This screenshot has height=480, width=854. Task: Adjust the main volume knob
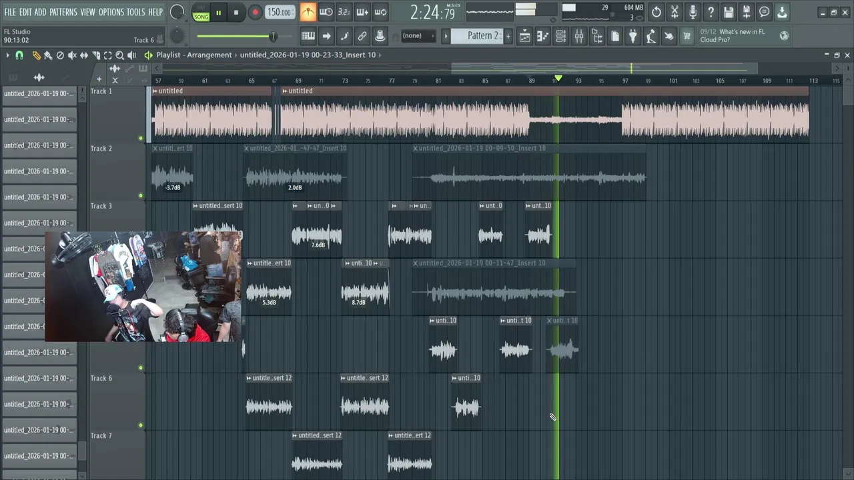[x=177, y=12]
